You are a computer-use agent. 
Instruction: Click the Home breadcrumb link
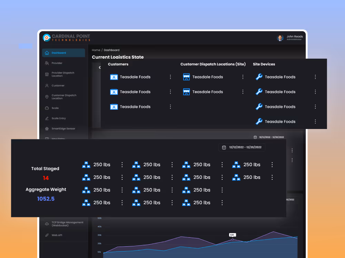pyautogui.click(x=96, y=50)
